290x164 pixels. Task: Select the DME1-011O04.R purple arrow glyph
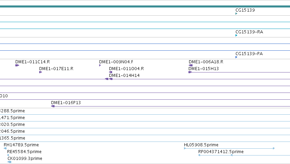(x=111, y=72)
